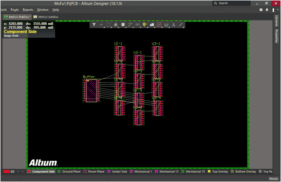Expand the user account dropdown arrow
The height and width of the screenshot is (182, 281).
click(x=278, y=10)
